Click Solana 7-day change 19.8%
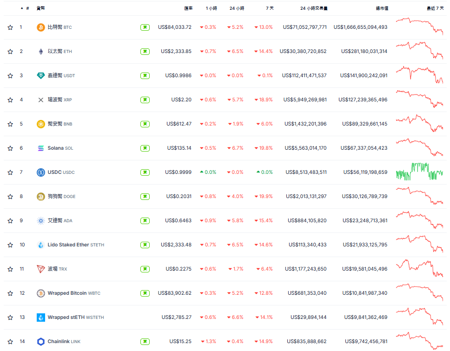This screenshot has width=450, height=351. [264, 148]
